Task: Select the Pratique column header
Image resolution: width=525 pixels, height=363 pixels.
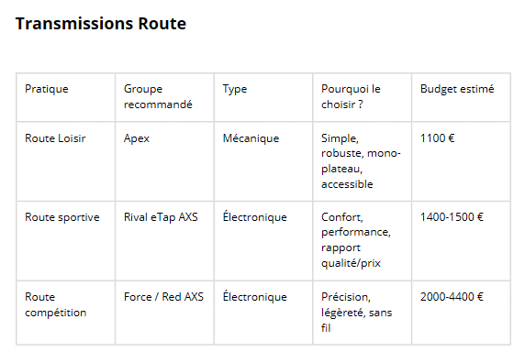Action: click(x=47, y=89)
